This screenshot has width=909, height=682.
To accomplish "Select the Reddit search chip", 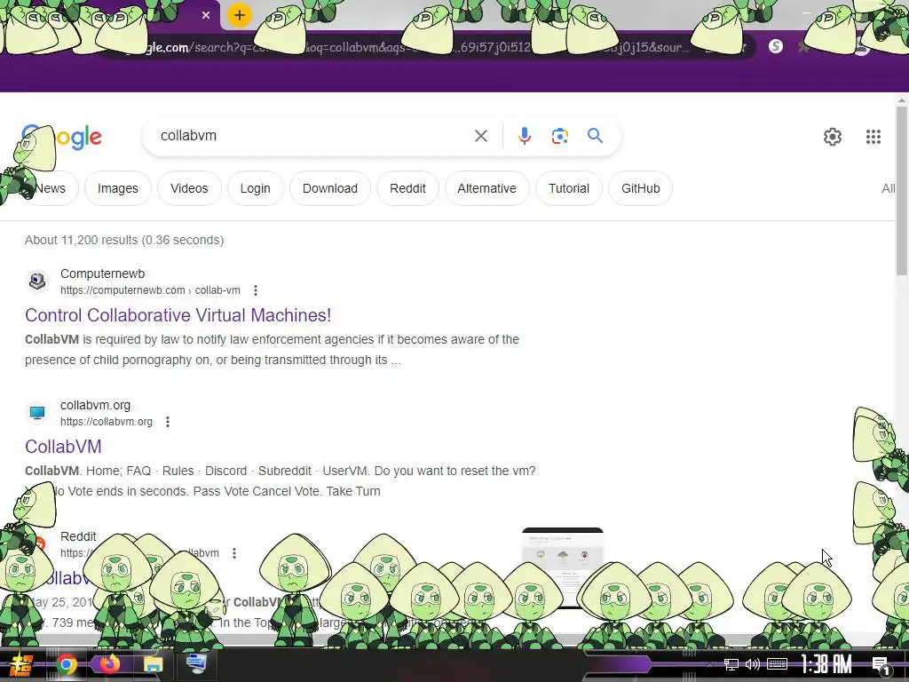I will coord(407,188).
